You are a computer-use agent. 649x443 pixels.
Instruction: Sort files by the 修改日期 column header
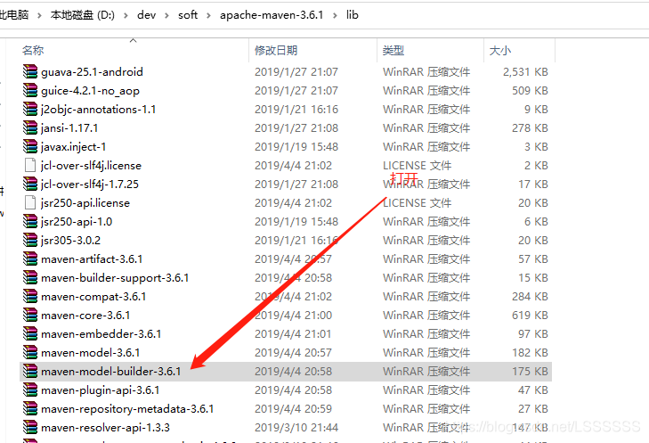[276, 50]
